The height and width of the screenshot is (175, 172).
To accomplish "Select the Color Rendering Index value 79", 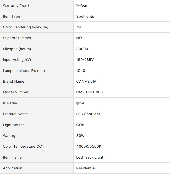I will 78,27.
